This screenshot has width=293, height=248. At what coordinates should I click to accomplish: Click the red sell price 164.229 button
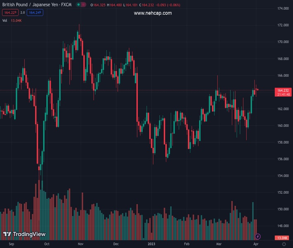point(10,12)
